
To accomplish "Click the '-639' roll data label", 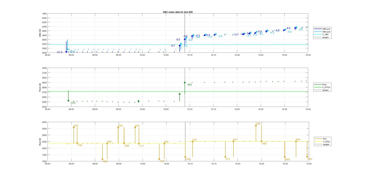I will point(188,159).
